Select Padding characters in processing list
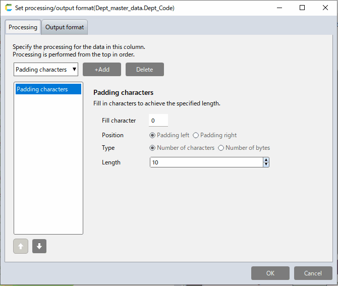Screen dimensions: 338x286 click(48, 89)
